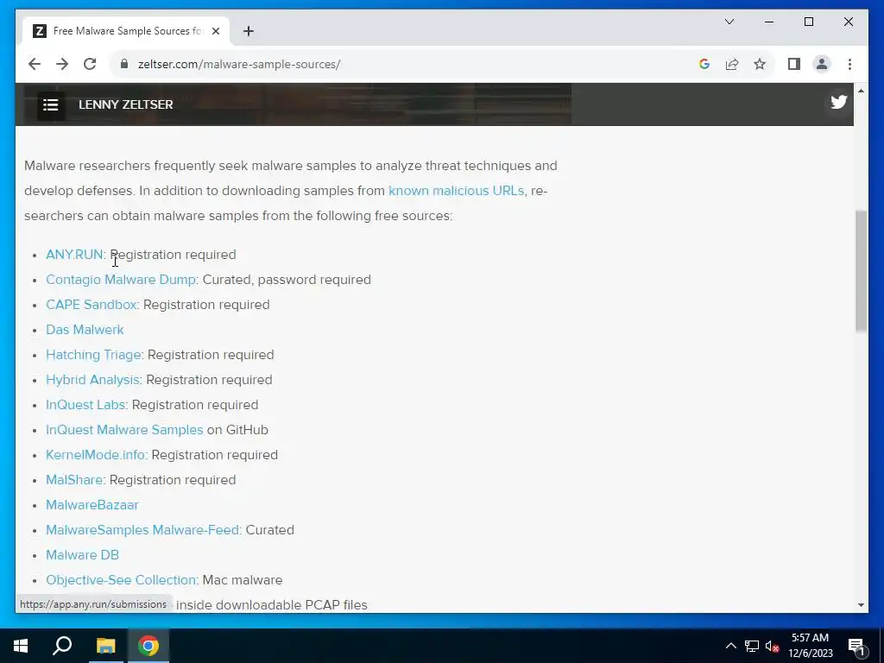Click the scrollbar up arrow
The image size is (884, 663).
[861, 90]
